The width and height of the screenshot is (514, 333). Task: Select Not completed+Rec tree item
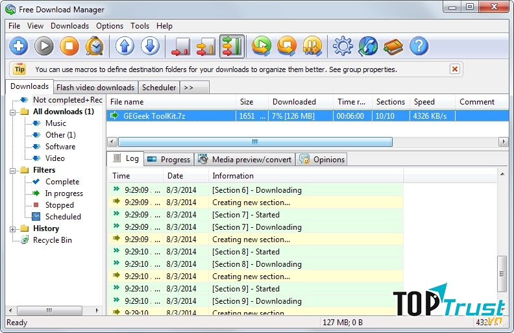pos(67,99)
